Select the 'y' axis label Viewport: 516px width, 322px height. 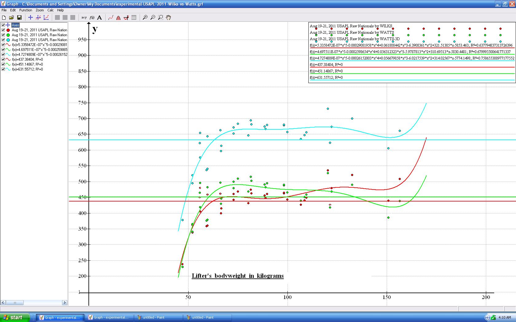tap(95, 29)
